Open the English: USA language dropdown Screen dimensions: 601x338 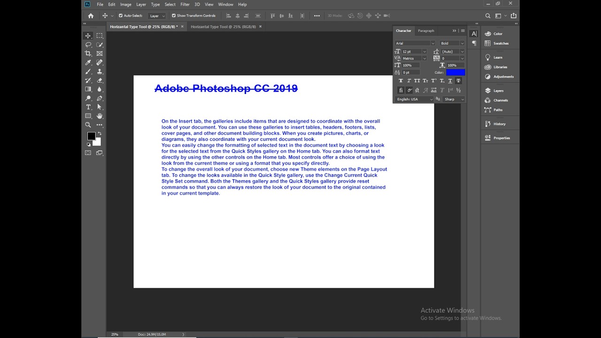click(415, 99)
